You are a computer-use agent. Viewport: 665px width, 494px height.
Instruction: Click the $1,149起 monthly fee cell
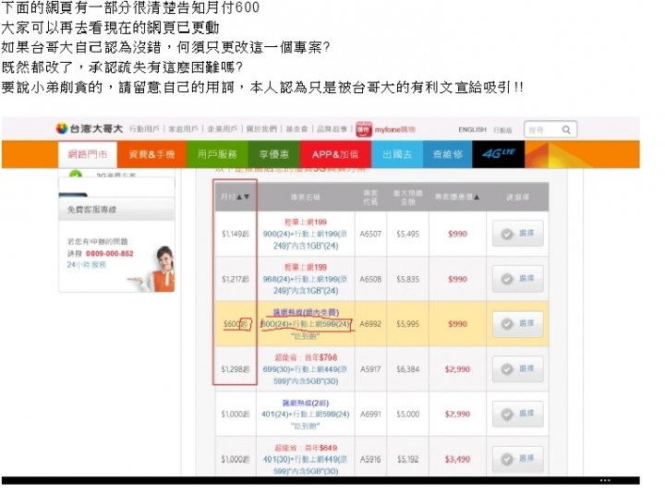236,234
